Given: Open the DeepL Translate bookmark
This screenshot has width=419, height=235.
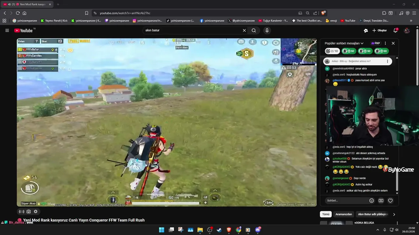Looking at the screenshot, I should point(373,21).
